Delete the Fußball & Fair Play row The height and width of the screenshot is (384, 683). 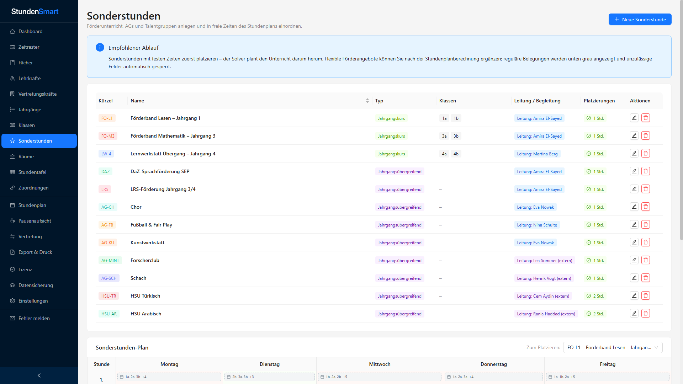[x=646, y=224]
